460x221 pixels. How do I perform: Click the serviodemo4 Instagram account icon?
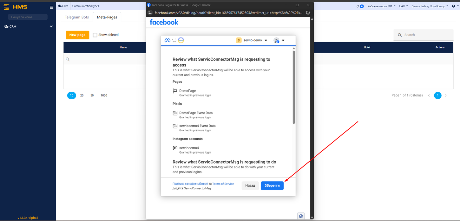(x=175, y=148)
